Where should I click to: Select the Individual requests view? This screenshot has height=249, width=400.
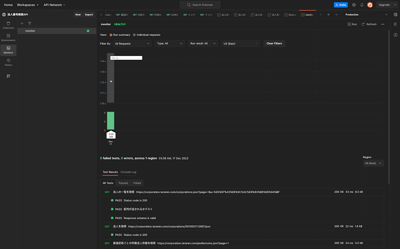click(146, 35)
